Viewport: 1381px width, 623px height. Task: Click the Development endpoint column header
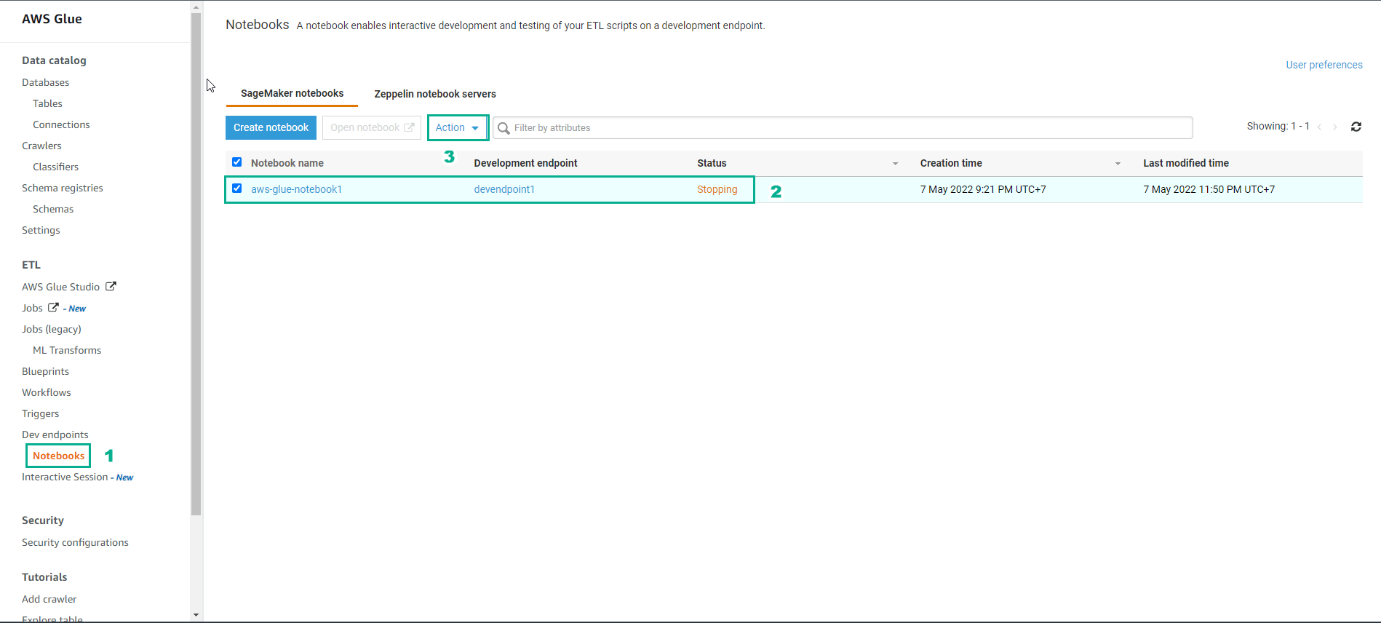pyautogui.click(x=525, y=163)
